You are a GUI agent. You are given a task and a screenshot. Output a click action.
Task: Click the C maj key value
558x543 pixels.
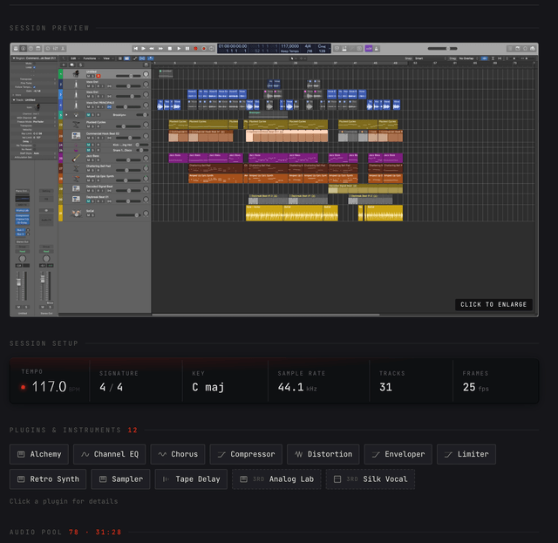(x=208, y=387)
